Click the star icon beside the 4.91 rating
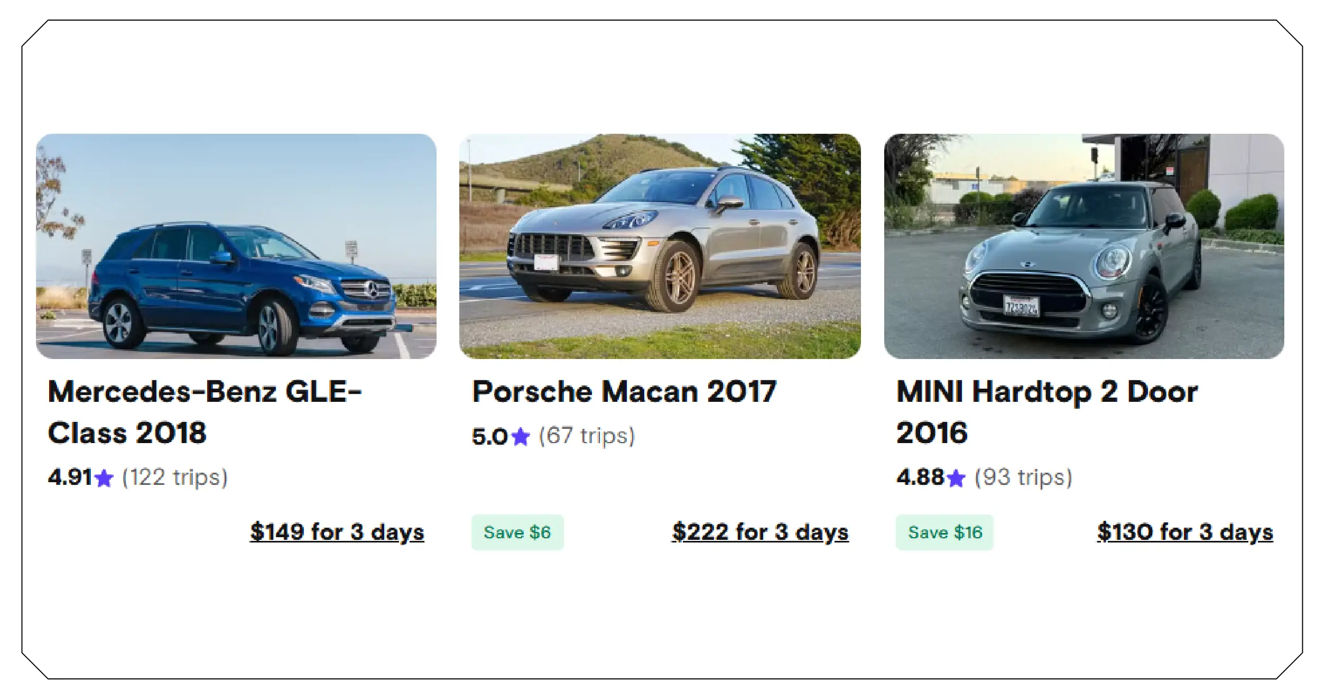This screenshot has height=699, width=1325. pos(104,478)
